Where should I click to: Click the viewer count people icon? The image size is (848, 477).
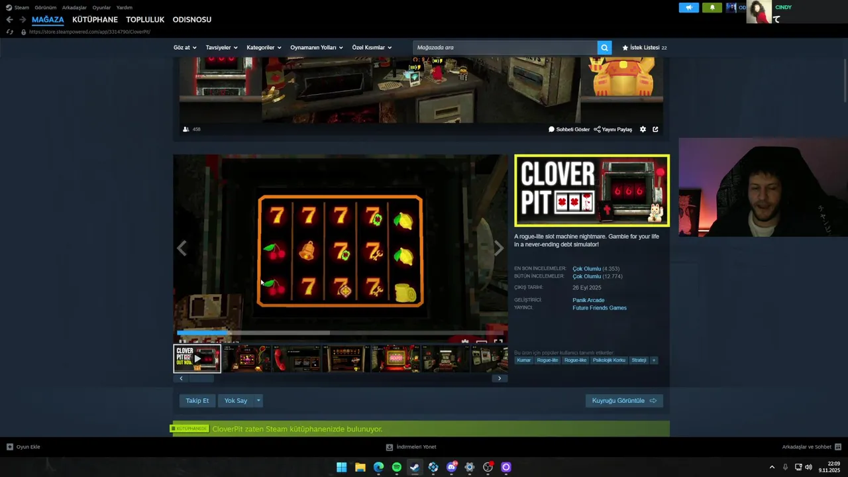click(x=186, y=129)
